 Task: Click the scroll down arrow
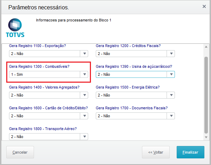point(206,137)
